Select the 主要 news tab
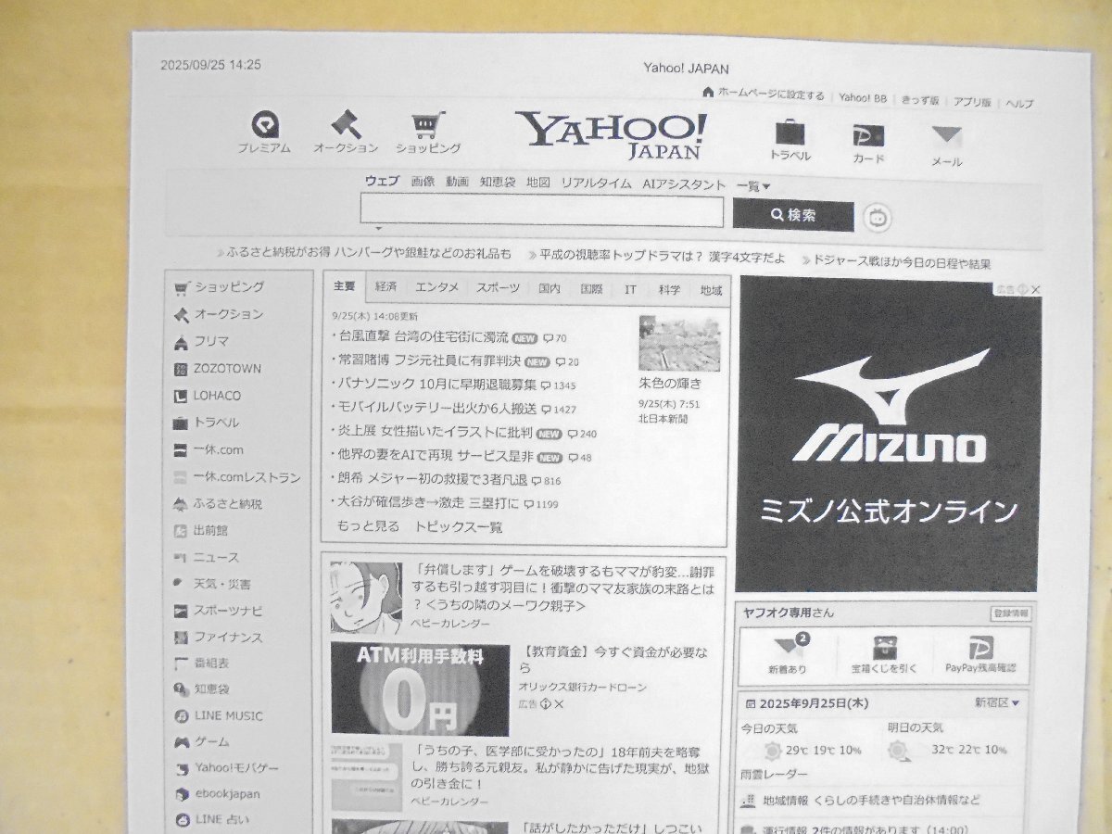Viewport: 1112px width, 834px height. point(345,287)
